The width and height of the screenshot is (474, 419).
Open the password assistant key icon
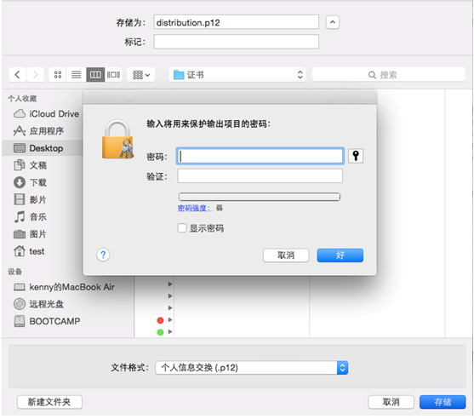point(356,156)
